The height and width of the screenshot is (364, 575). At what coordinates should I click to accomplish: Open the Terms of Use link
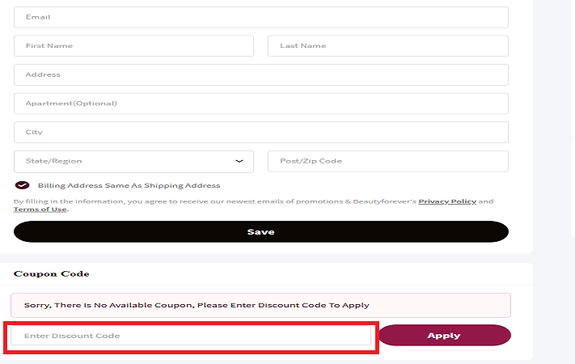(x=40, y=210)
